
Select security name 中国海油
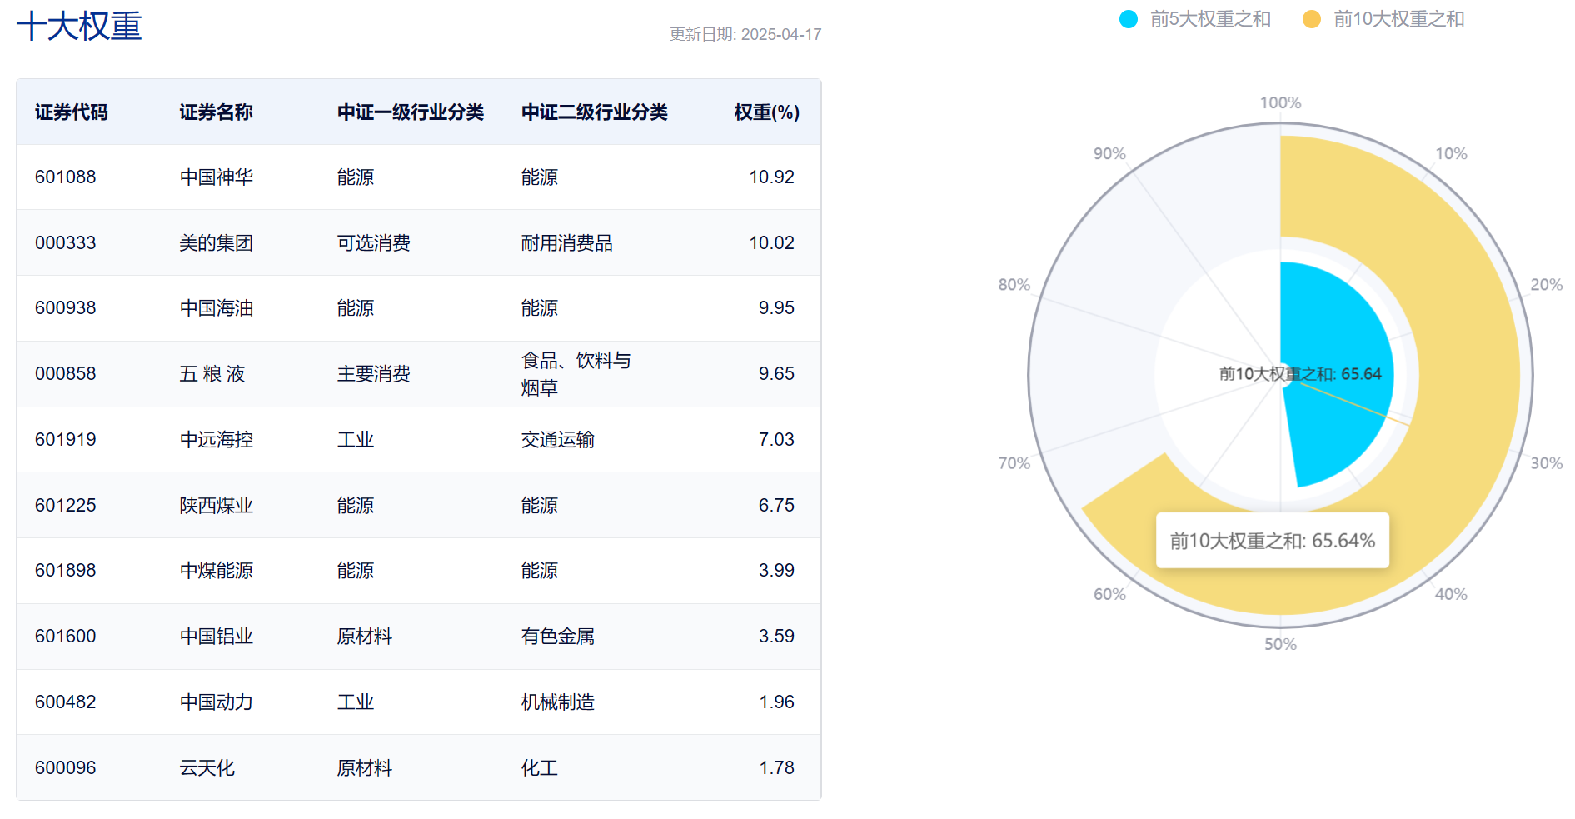coord(217,308)
